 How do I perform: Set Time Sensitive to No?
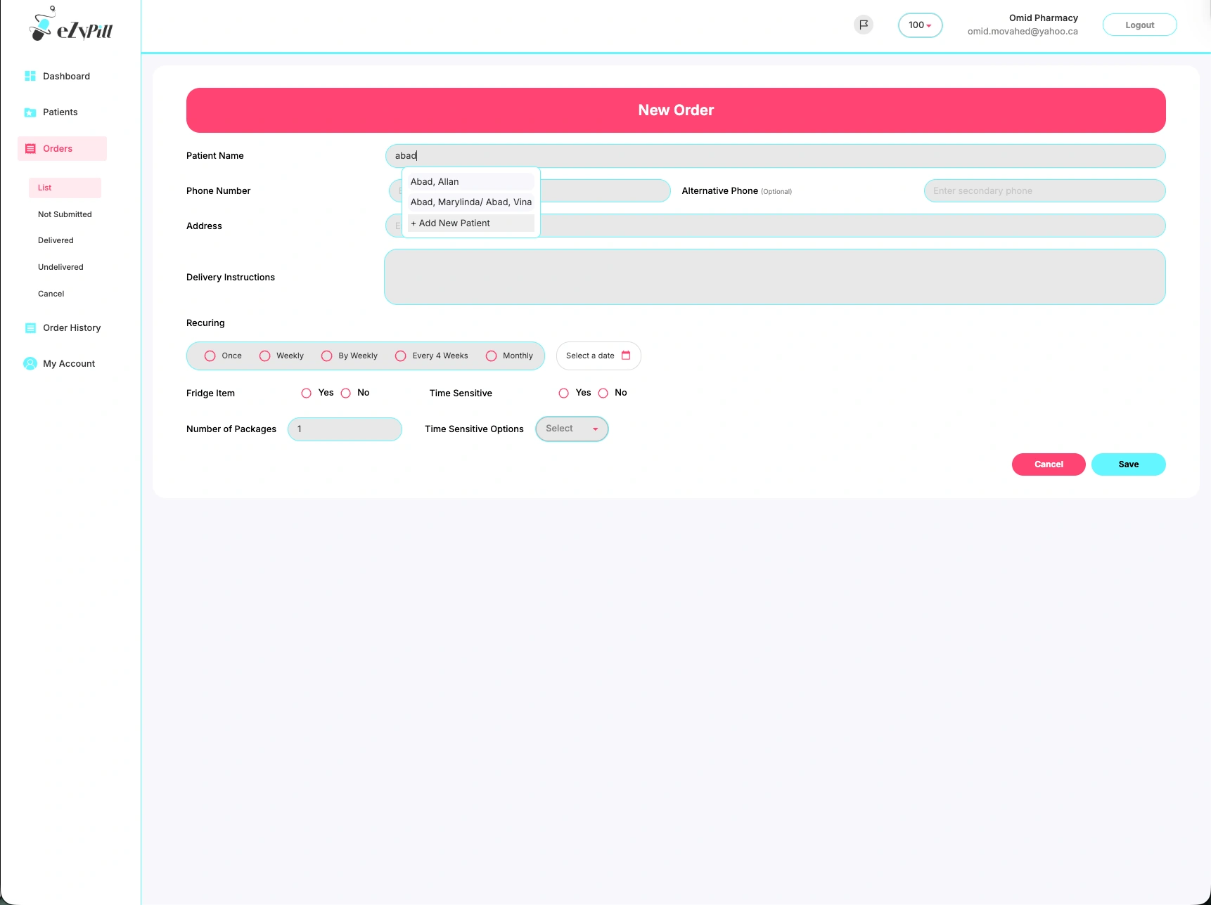[x=603, y=393]
